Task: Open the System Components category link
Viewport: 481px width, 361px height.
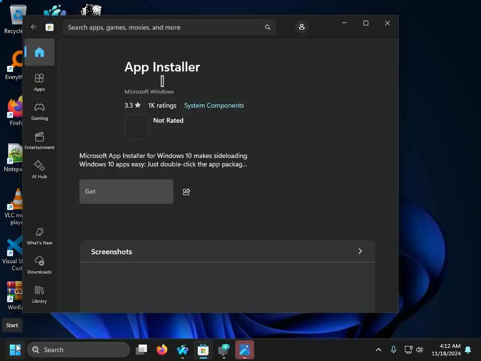Action: (x=214, y=105)
